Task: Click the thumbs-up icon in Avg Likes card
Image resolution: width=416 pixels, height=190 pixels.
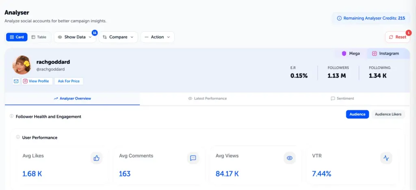Action: point(96,158)
